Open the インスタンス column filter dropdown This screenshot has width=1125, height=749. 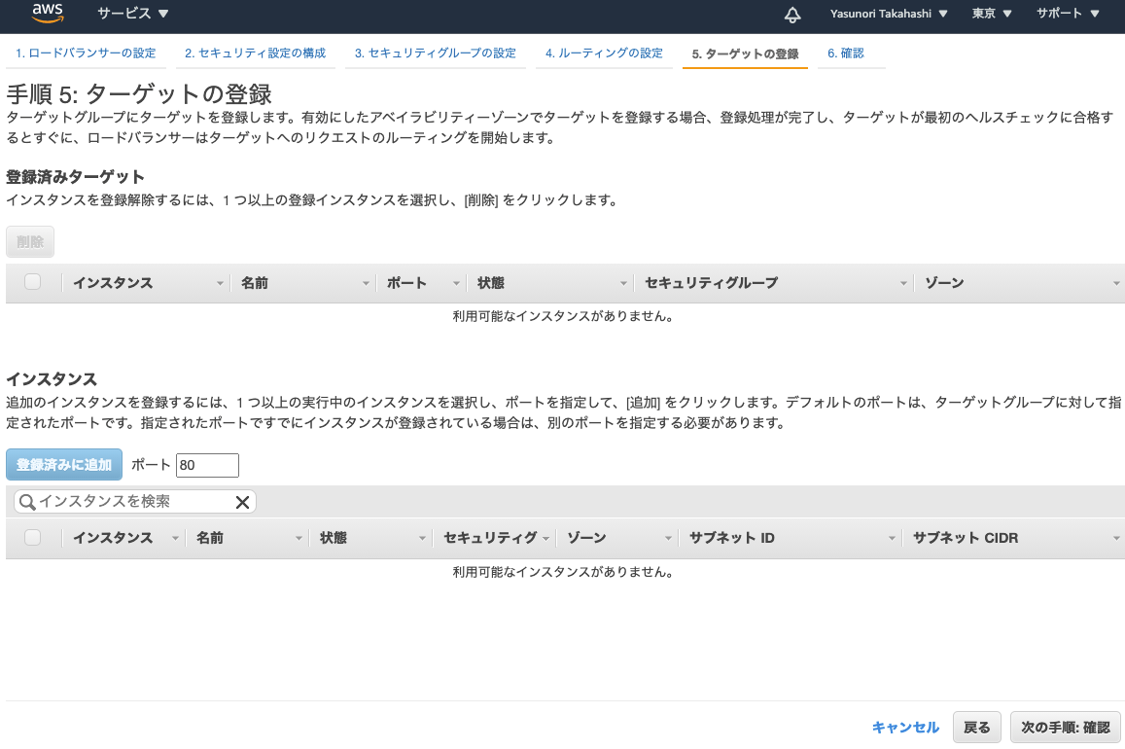point(219,283)
